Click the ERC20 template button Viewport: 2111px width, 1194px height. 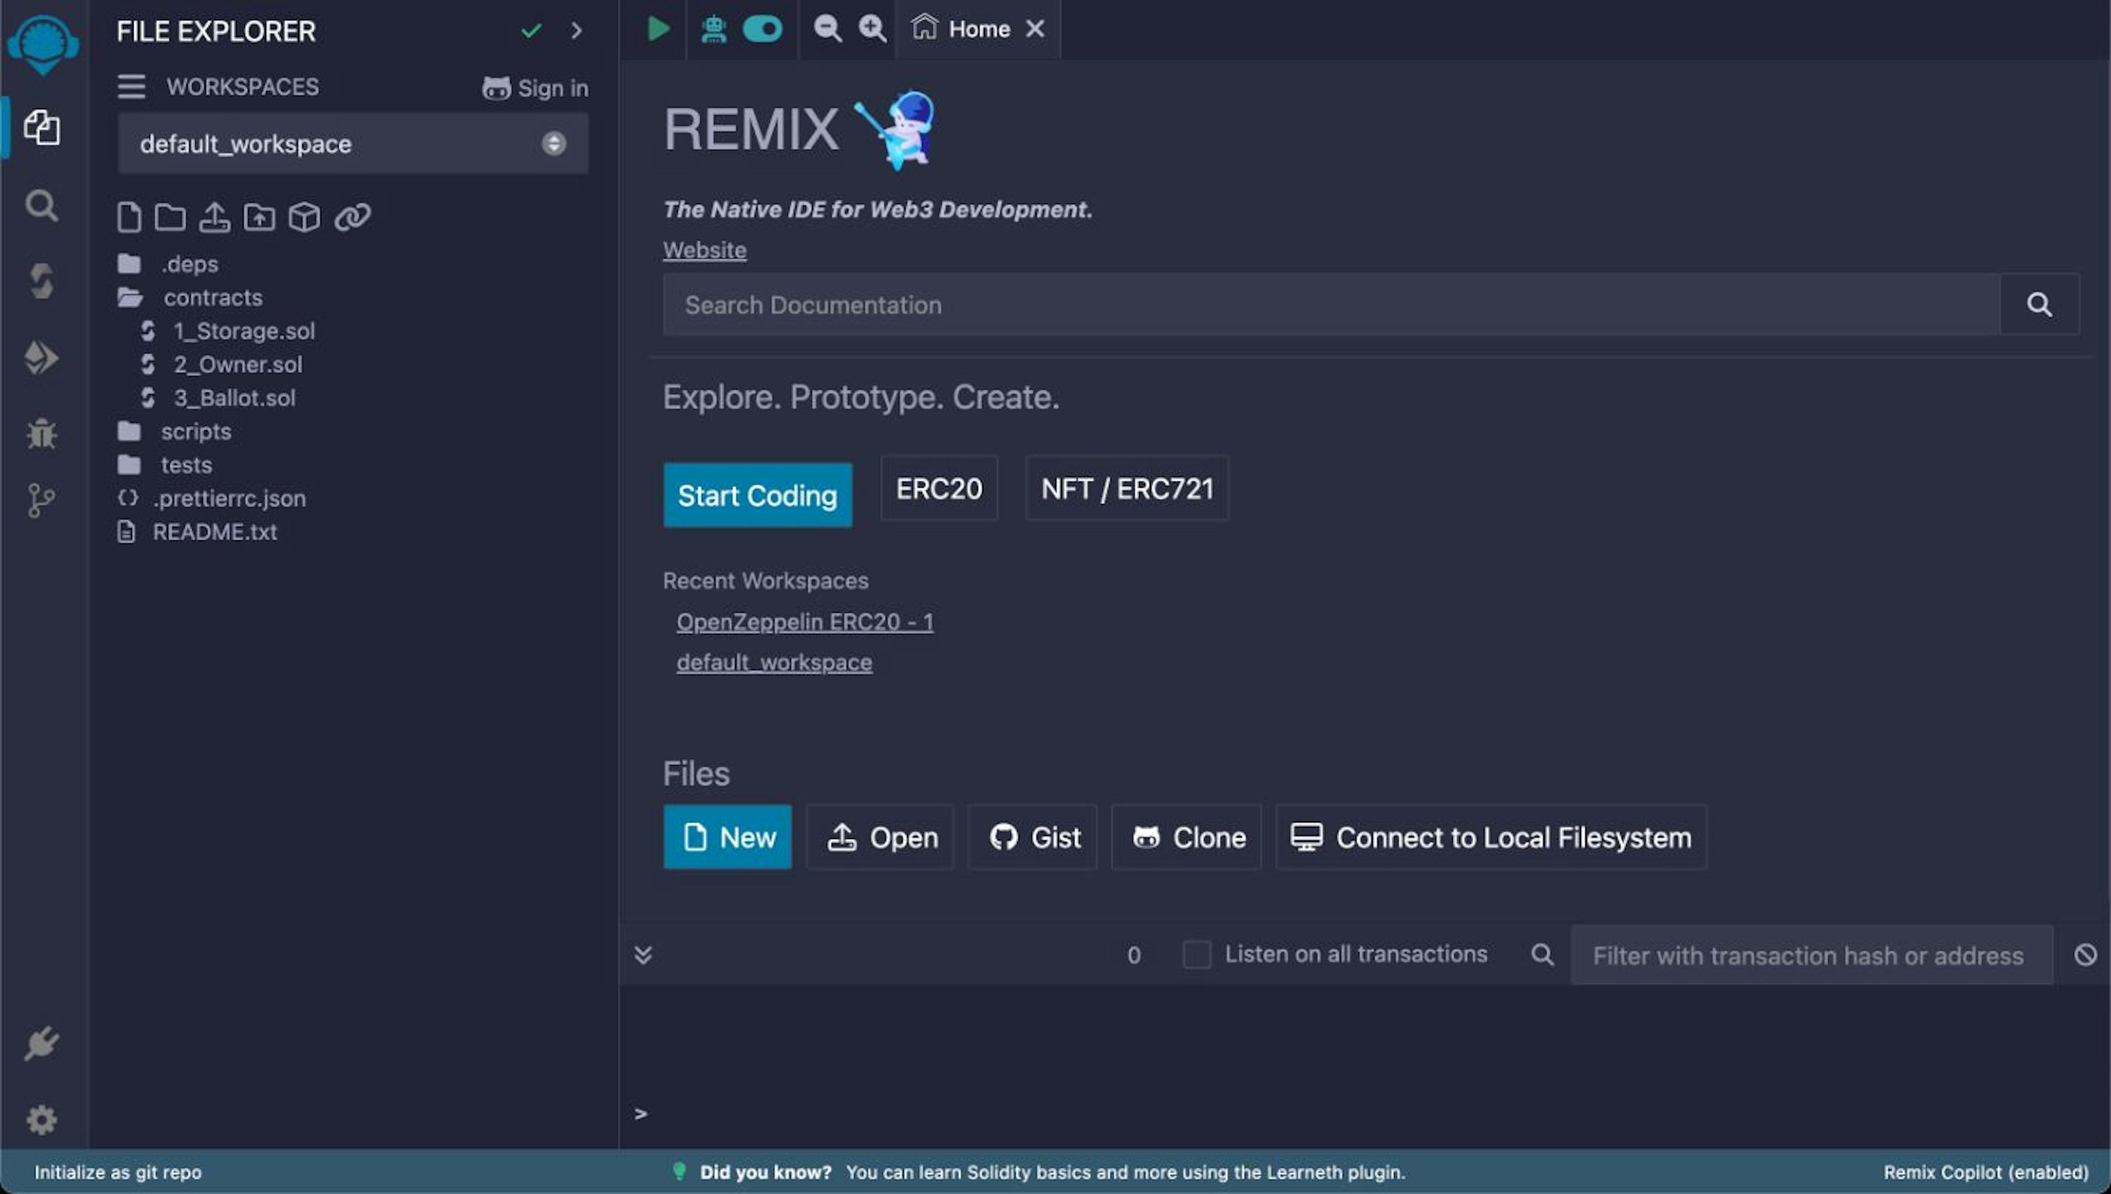(x=938, y=489)
